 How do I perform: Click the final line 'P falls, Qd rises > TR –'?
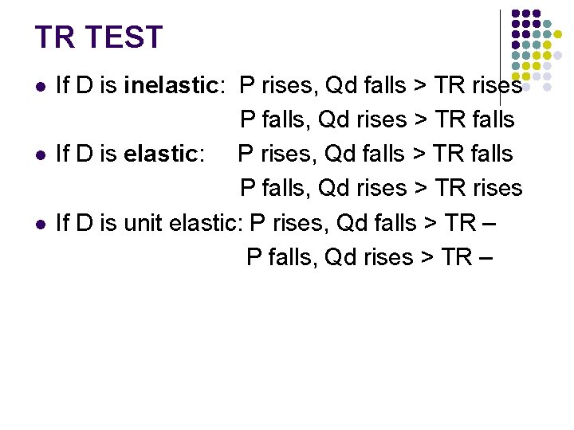[370, 257]
